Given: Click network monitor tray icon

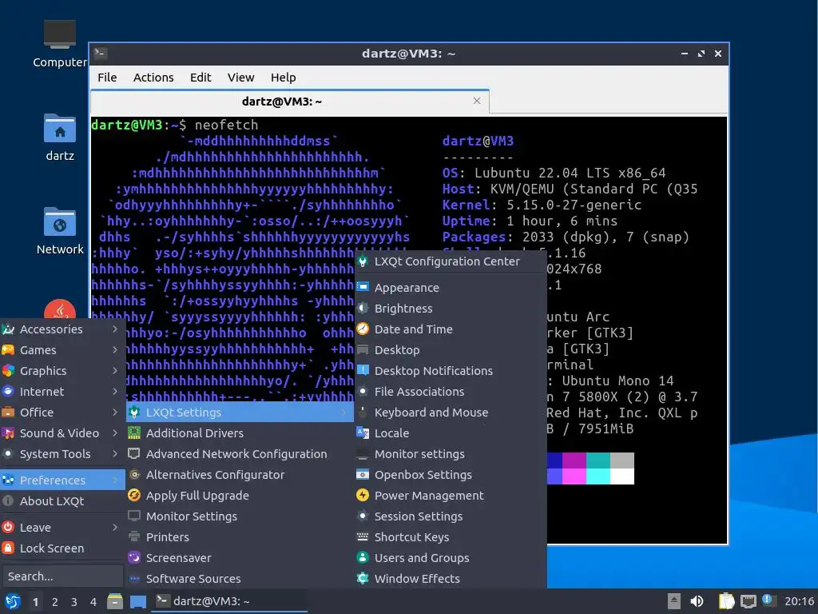Looking at the screenshot, I should click(748, 601).
